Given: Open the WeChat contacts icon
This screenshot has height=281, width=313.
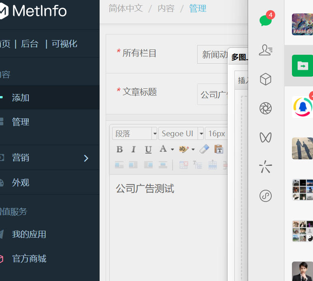Looking at the screenshot, I should (x=266, y=50).
